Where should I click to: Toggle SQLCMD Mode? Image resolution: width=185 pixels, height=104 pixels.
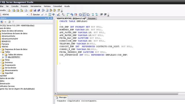click(76, 14)
